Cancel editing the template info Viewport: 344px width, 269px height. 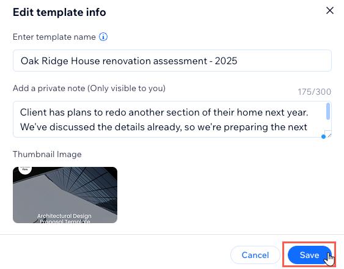[255, 255]
